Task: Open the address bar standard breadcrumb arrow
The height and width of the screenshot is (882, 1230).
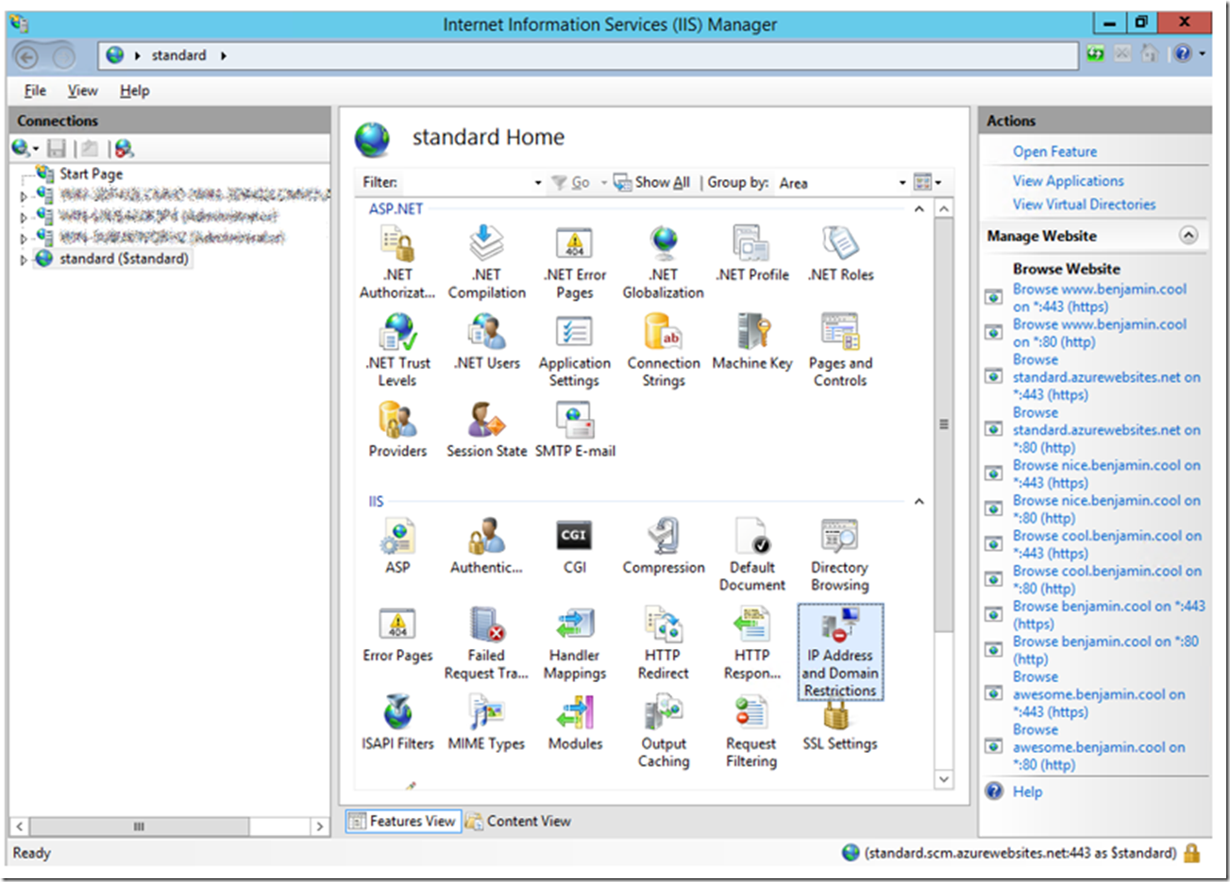Action: (x=224, y=56)
